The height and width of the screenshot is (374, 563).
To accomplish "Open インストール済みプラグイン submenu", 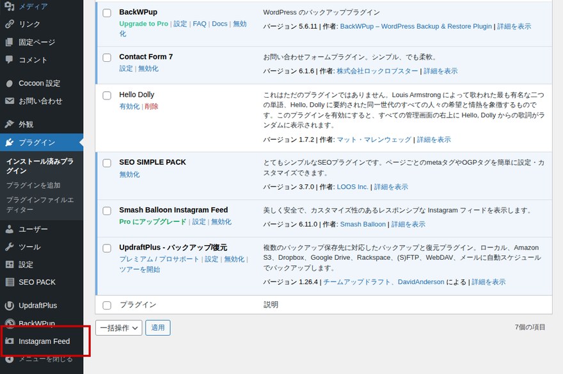I will [40, 166].
